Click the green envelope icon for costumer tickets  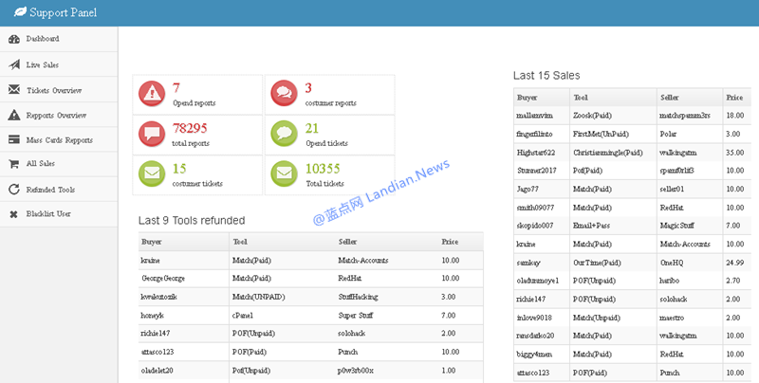152,174
